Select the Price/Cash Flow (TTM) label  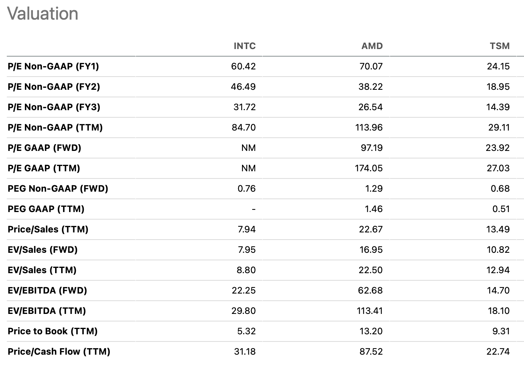click(x=59, y=352)
